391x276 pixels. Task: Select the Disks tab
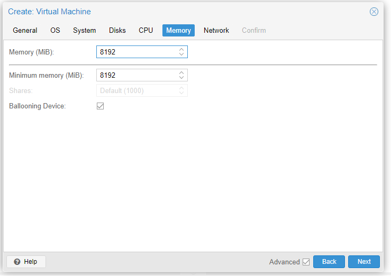coord(117,30)
